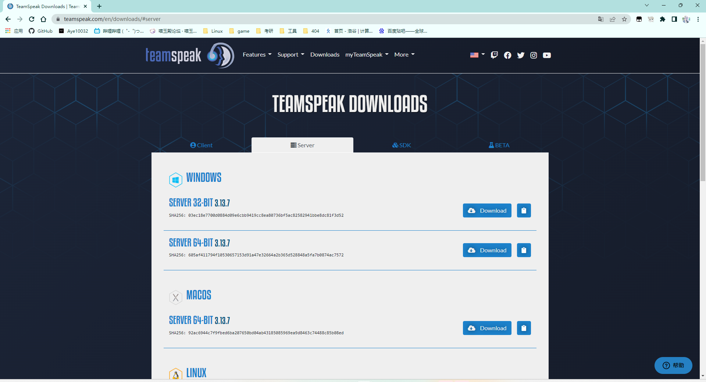Viewport: 706px width, 382px height.
Task: Go forward in browser history
Action: point(20,19)
